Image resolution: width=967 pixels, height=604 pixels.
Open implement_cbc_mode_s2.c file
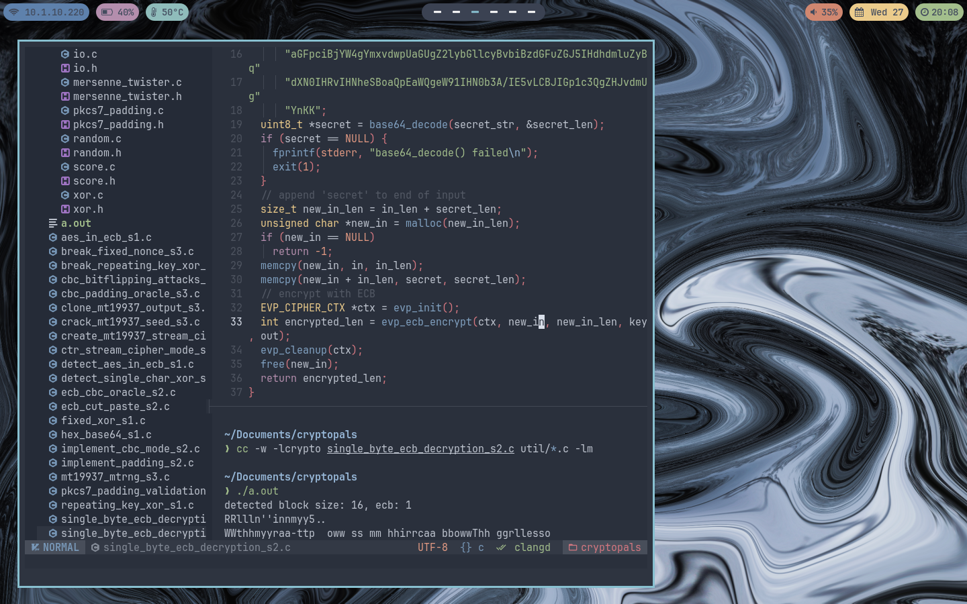130,448
